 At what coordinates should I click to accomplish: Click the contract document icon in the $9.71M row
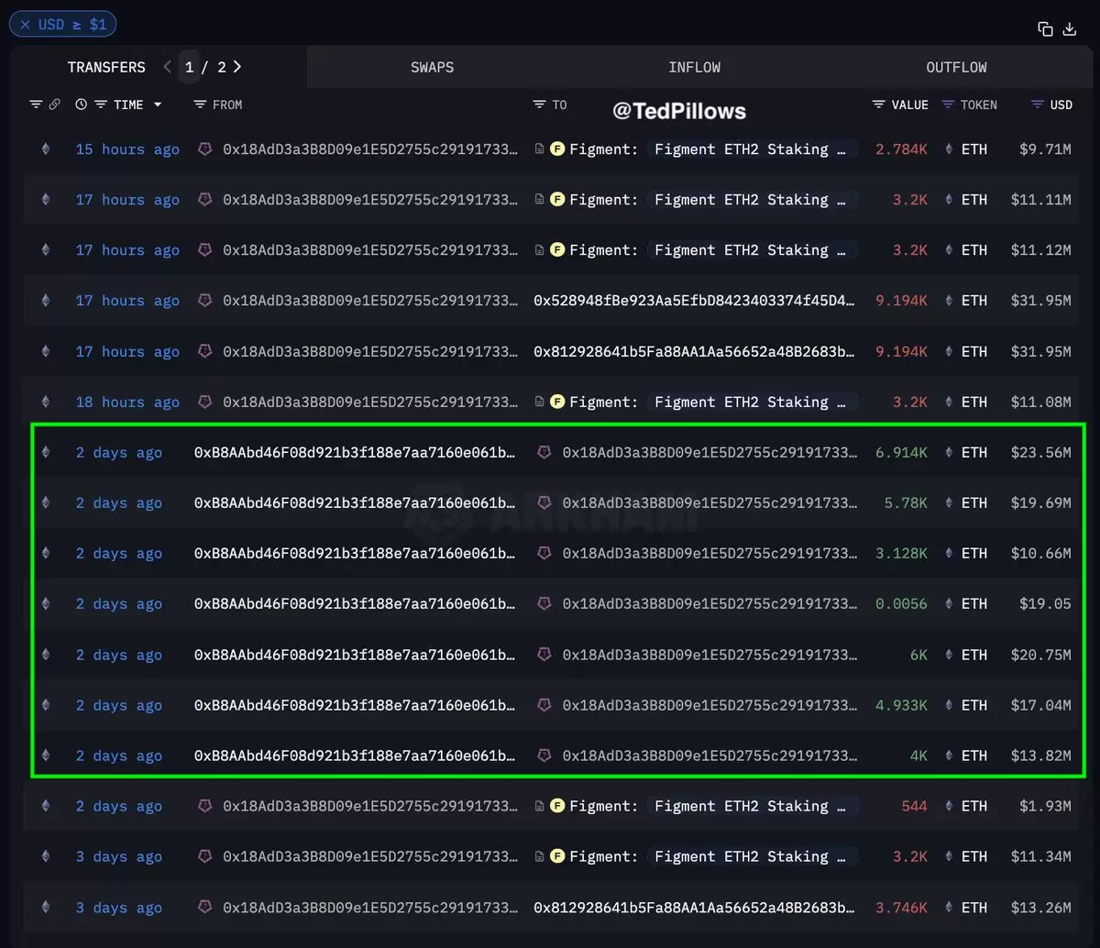[x=540, y=149]
